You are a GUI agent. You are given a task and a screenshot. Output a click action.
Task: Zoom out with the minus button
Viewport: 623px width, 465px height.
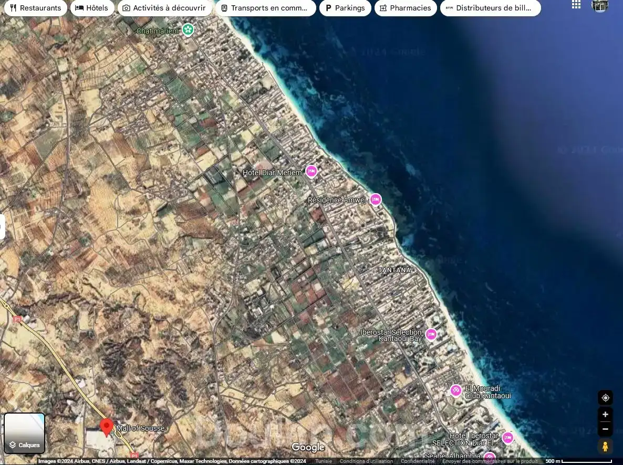tap(605, 429)
